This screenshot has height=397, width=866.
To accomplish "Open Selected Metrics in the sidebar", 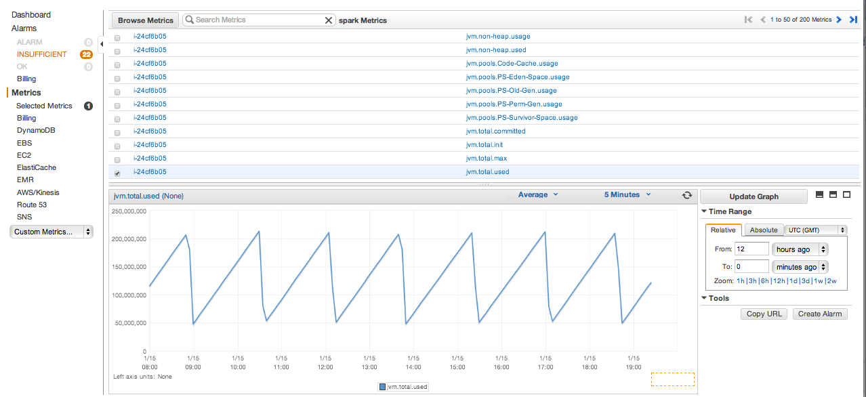I will click(x=44, y=106).
